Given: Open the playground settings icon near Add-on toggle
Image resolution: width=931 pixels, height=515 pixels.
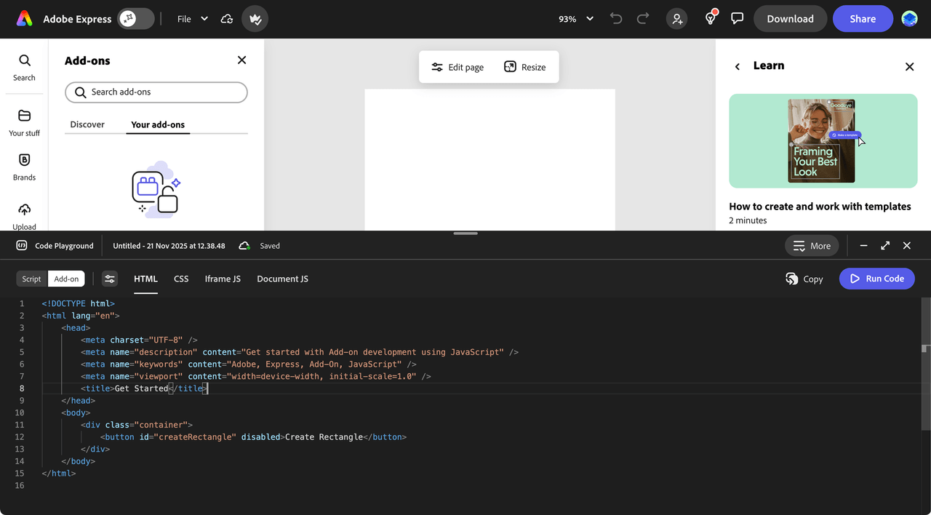Looking at the screenshot, I should (x=109, y=278).
